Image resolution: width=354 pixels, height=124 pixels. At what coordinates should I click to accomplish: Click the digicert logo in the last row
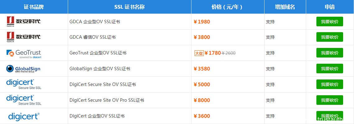pos(24,116)
